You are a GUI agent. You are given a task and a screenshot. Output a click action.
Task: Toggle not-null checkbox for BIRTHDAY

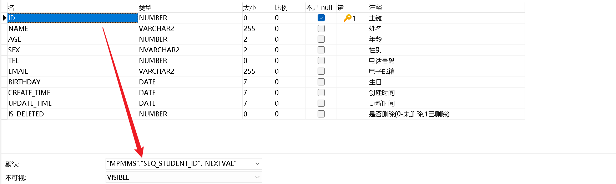point(321,82)
